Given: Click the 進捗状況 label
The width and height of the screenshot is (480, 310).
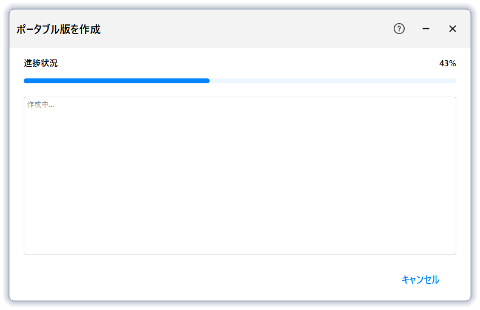Looking at the screenshot, I should pyautogui.click(x=41, y=63).
